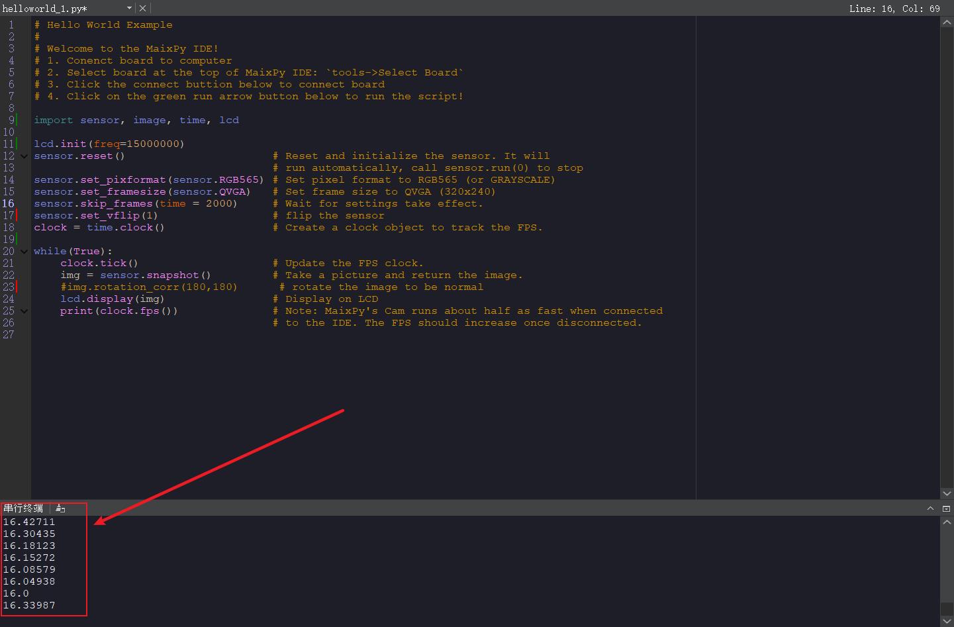This screenshot has height=627, width=954.
Task: Click the sensor.set_framesize(sensor.QVGA) statement
Action: click(x=142, y=191)
